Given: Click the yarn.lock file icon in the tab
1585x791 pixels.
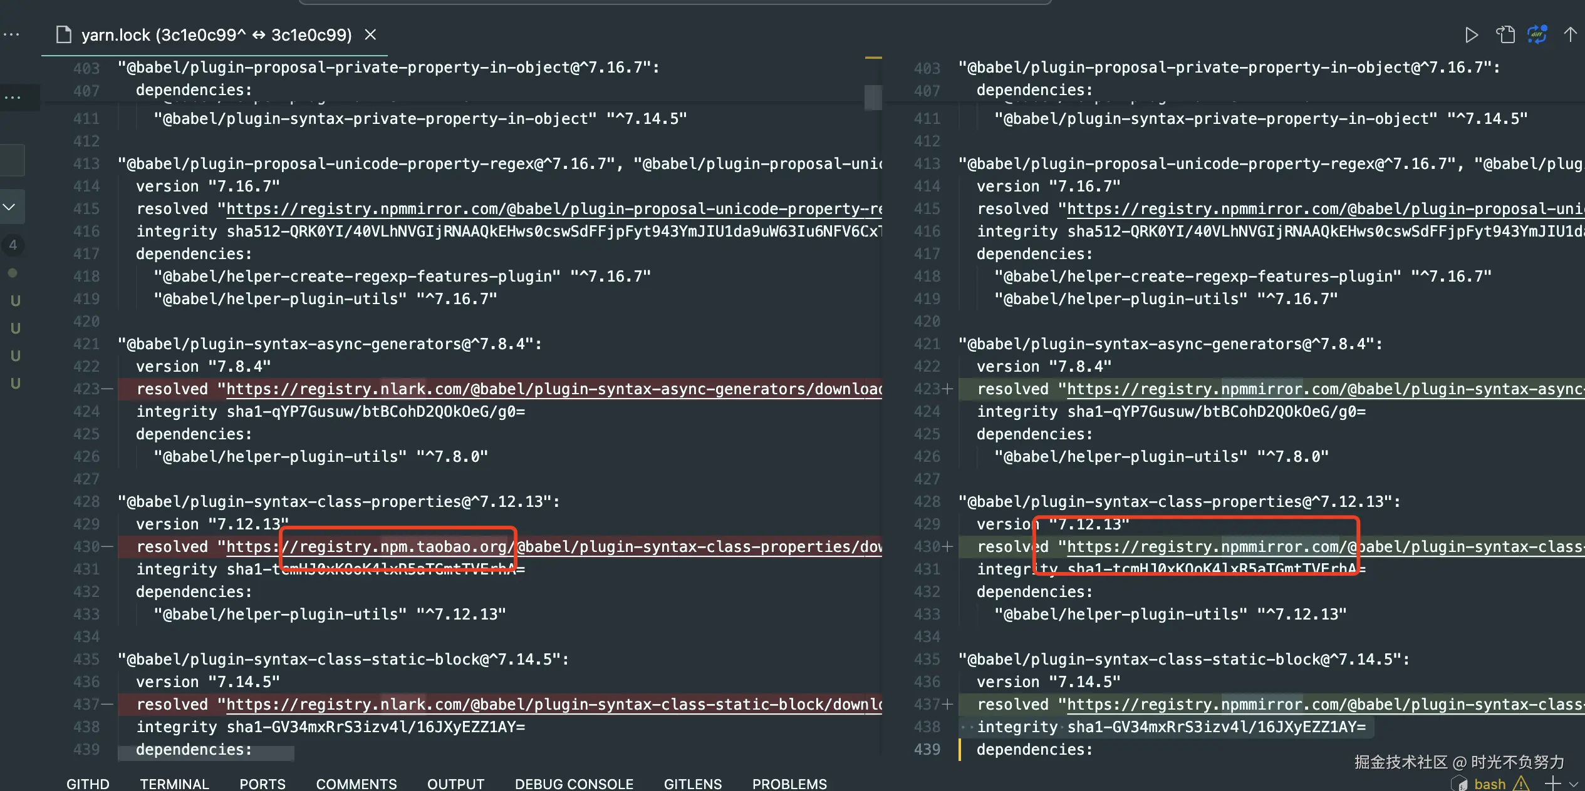Looking at the screenshot, I should click(64, 35).
